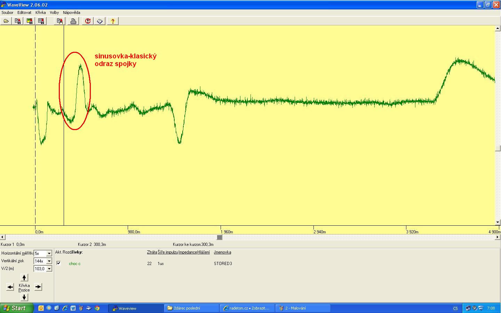The image size is (501, 313).
Task: Click the horizontal scrollbar thumb below the graph
Action: (x=220, y=237)
